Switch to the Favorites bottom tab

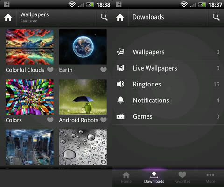click(182, 178)
